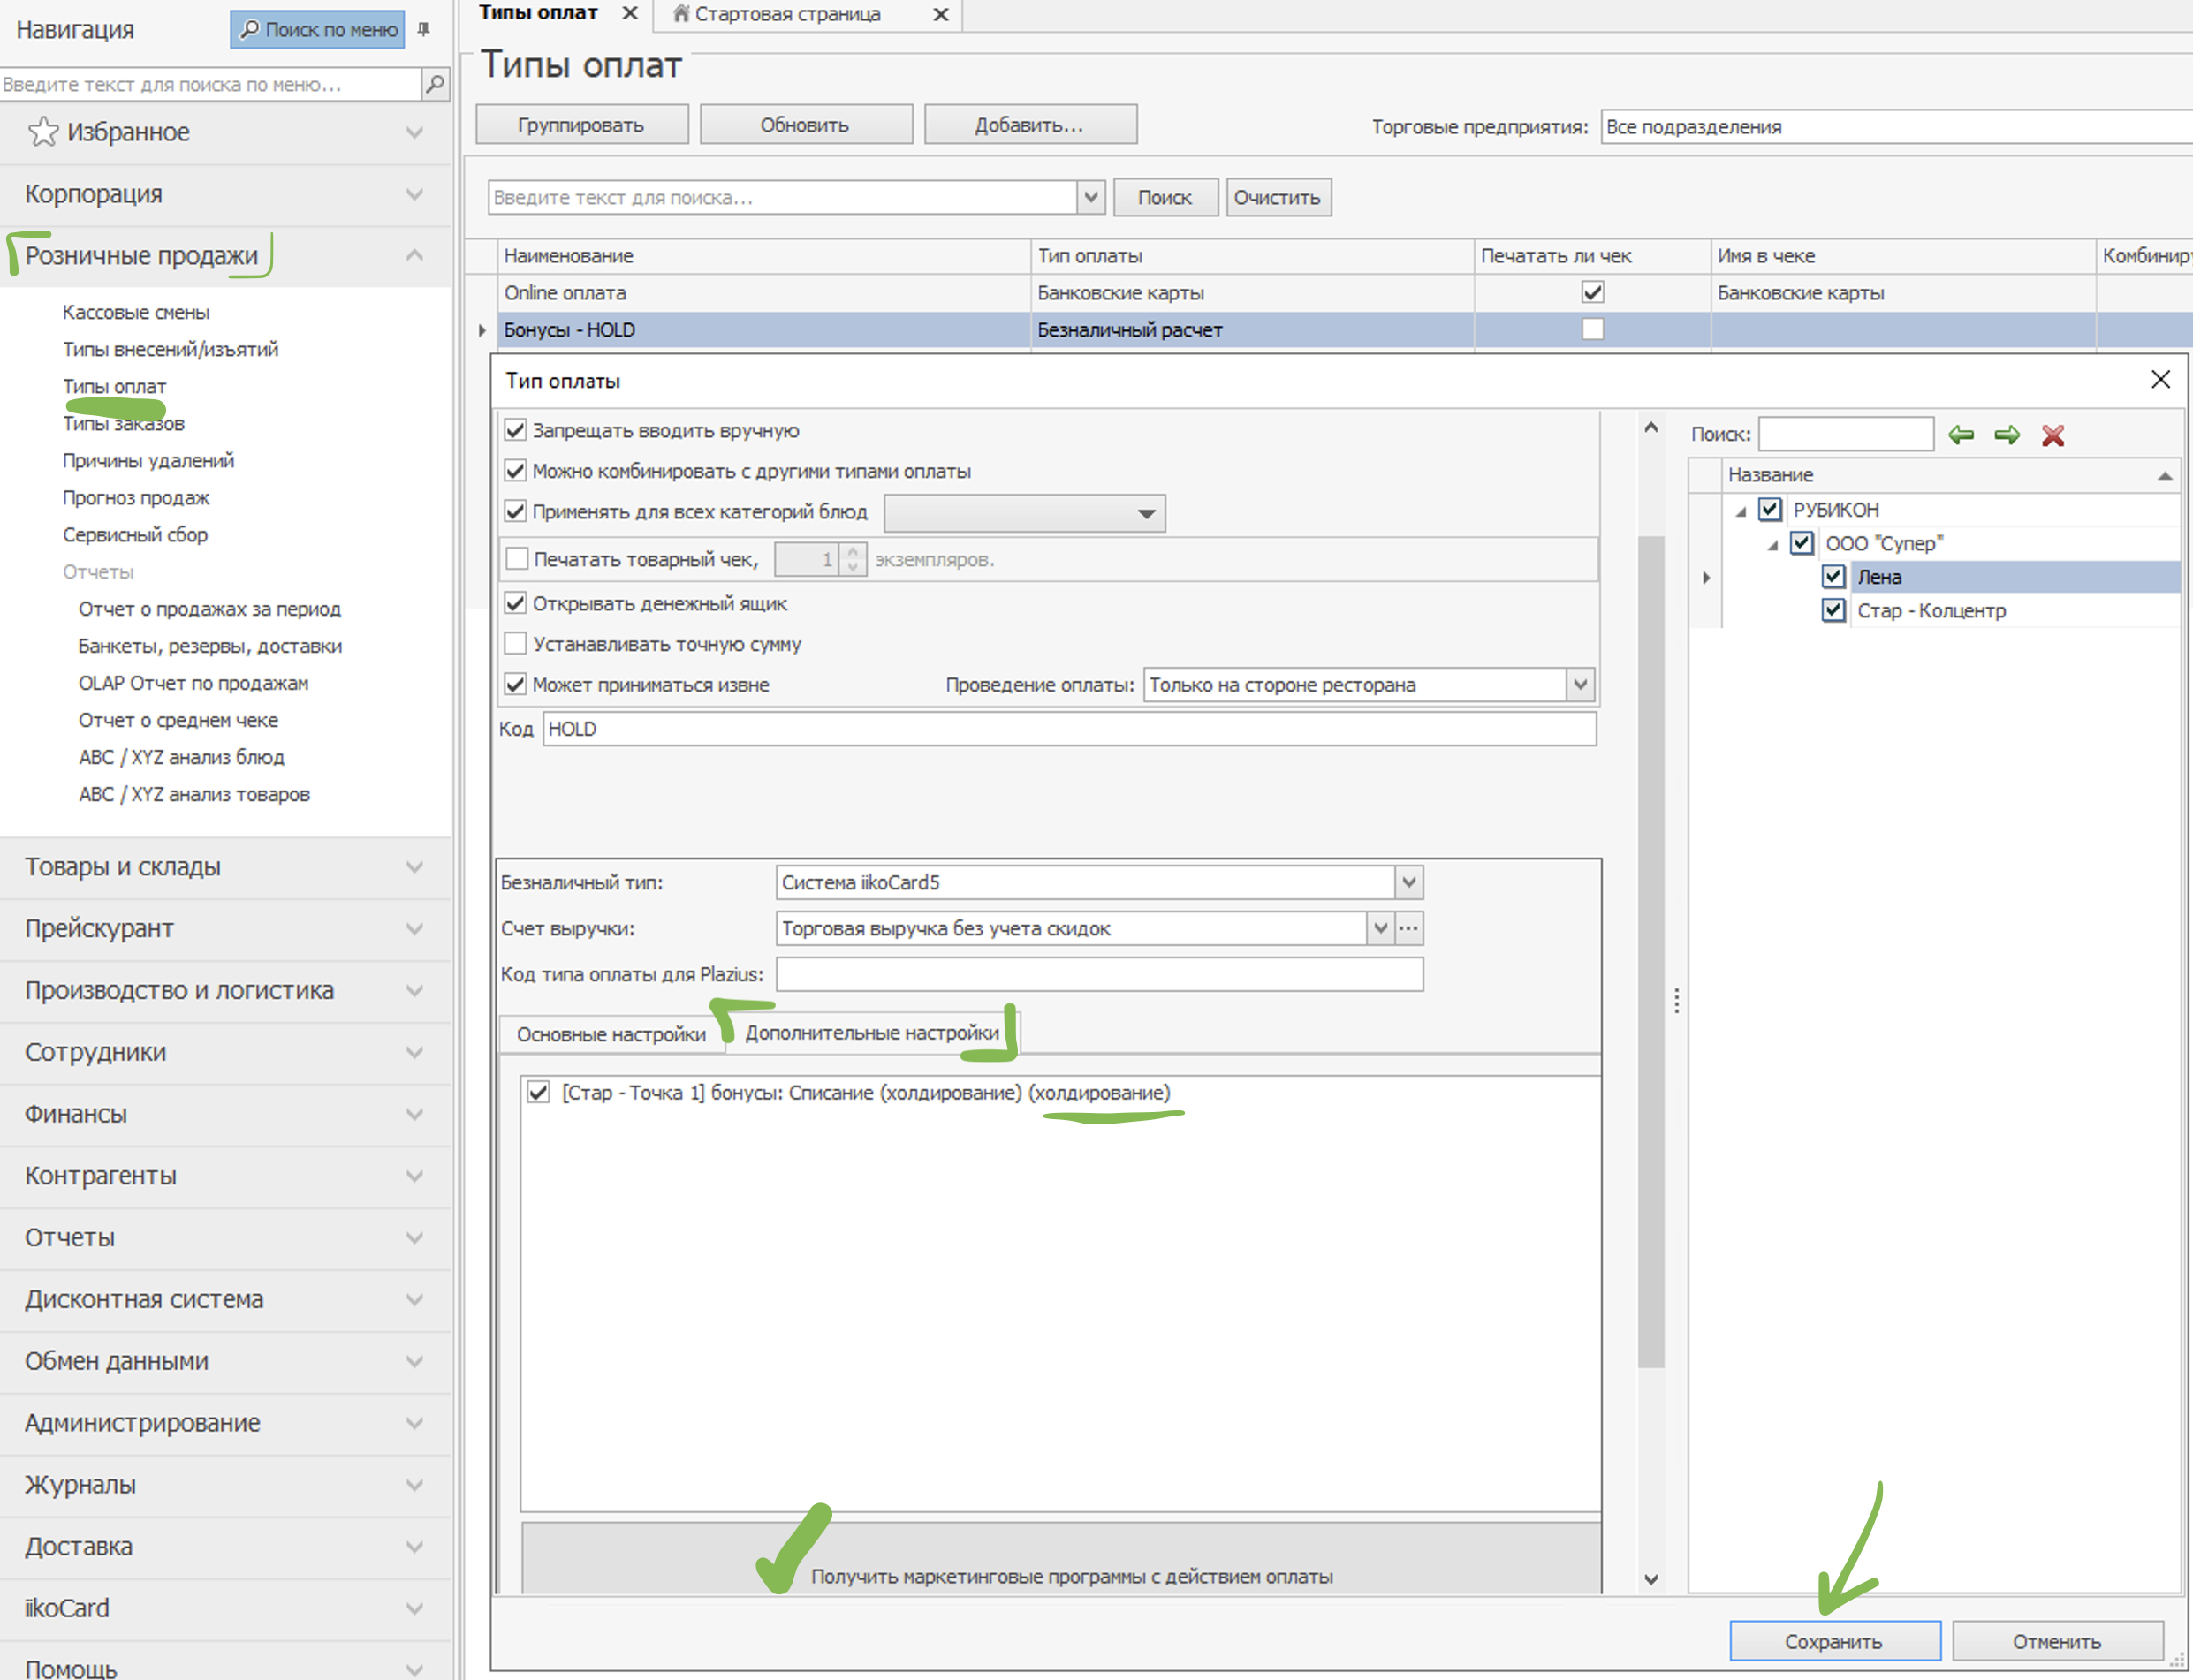2193x1680 pixels.
Task: Toggle Запрещать вводить вручную checkbox
Action: (515, 431)
